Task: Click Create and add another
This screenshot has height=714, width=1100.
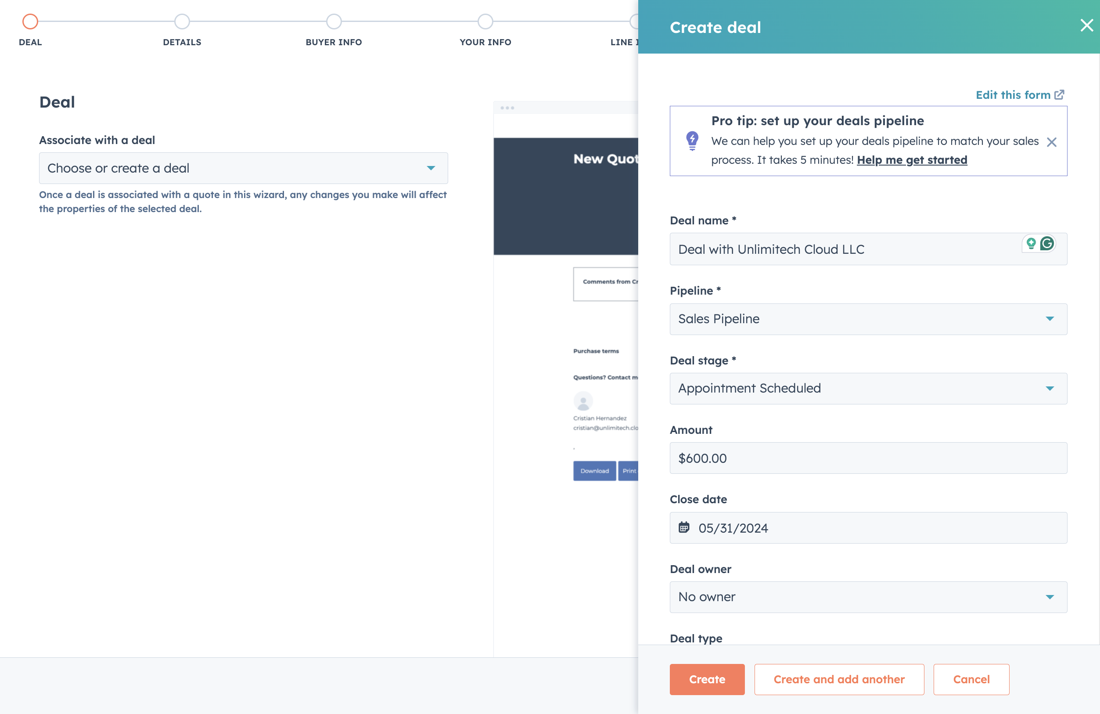Action: [x=839, y=679]
